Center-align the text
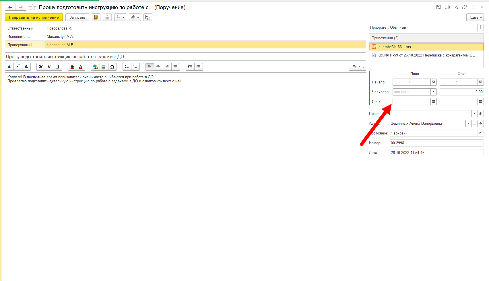489x281 pixels. tap(158, 67)
